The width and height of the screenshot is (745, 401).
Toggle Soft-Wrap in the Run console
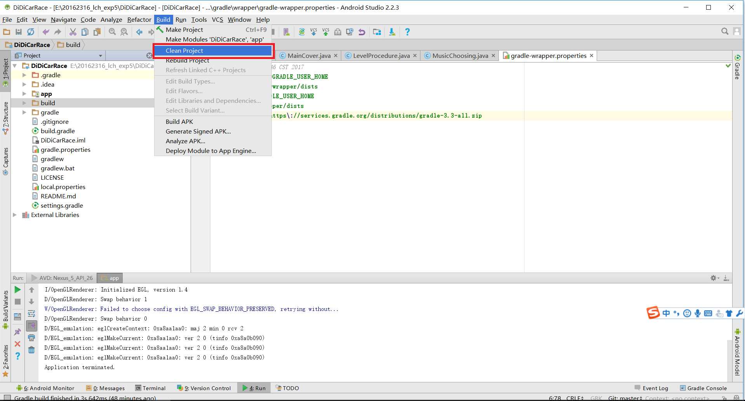tap(31, 314)
